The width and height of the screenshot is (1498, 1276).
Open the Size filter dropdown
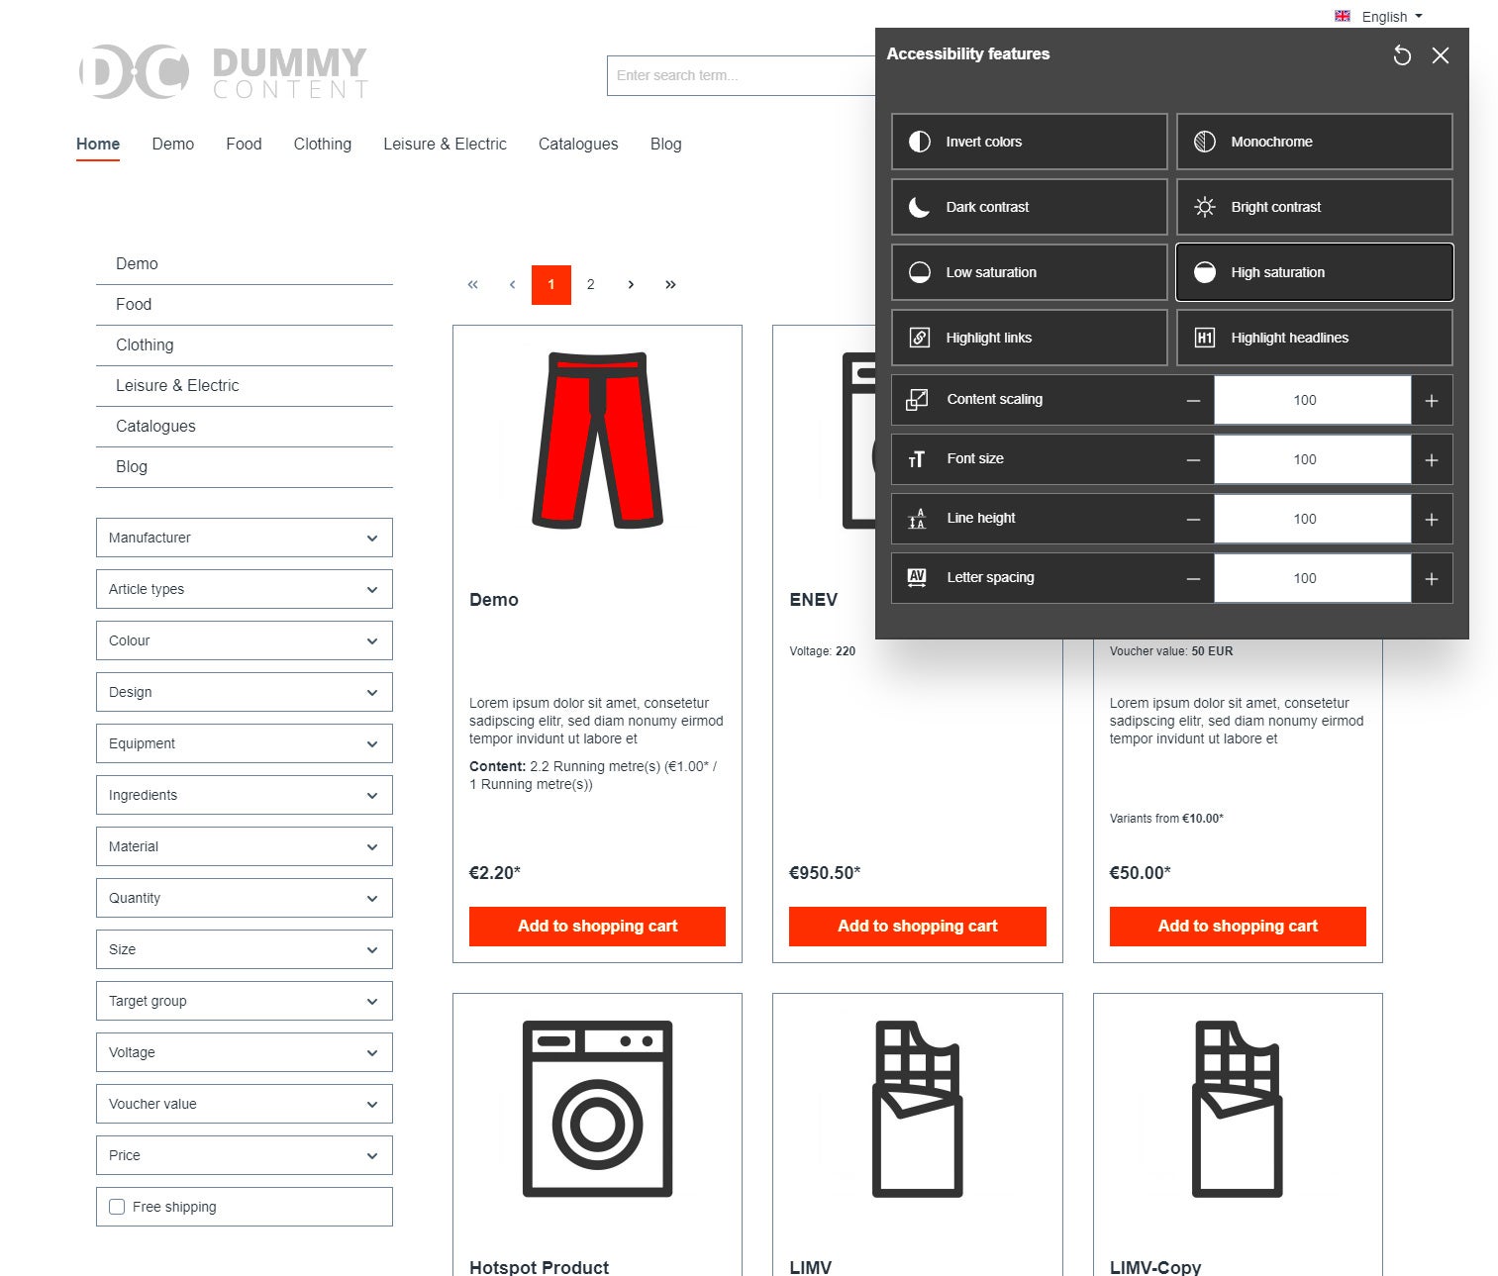click(x=245, y=949)
